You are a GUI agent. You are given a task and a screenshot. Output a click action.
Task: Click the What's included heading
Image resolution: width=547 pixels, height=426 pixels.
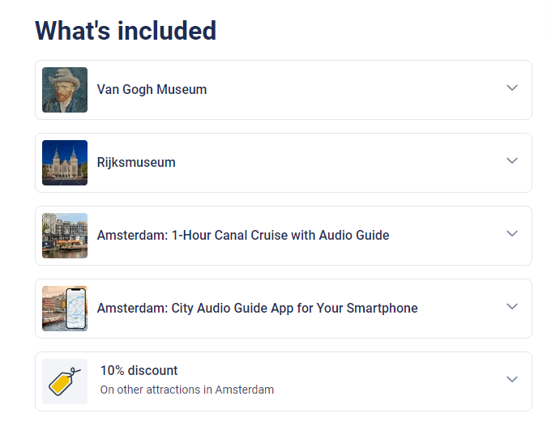(126, 31)
